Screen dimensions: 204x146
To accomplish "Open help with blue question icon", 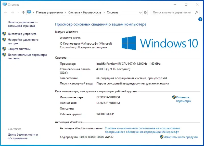I will tap(200, 19).
